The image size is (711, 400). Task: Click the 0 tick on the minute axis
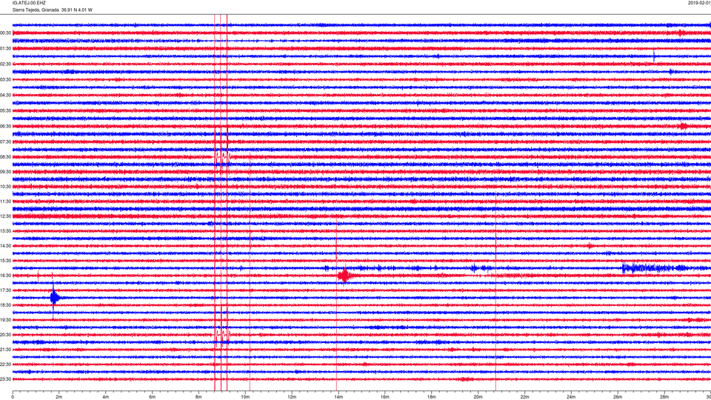pos(13,397)
